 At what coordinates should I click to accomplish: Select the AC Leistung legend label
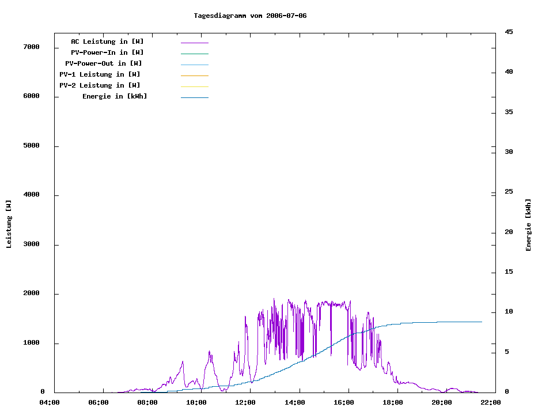coord(107,41)
